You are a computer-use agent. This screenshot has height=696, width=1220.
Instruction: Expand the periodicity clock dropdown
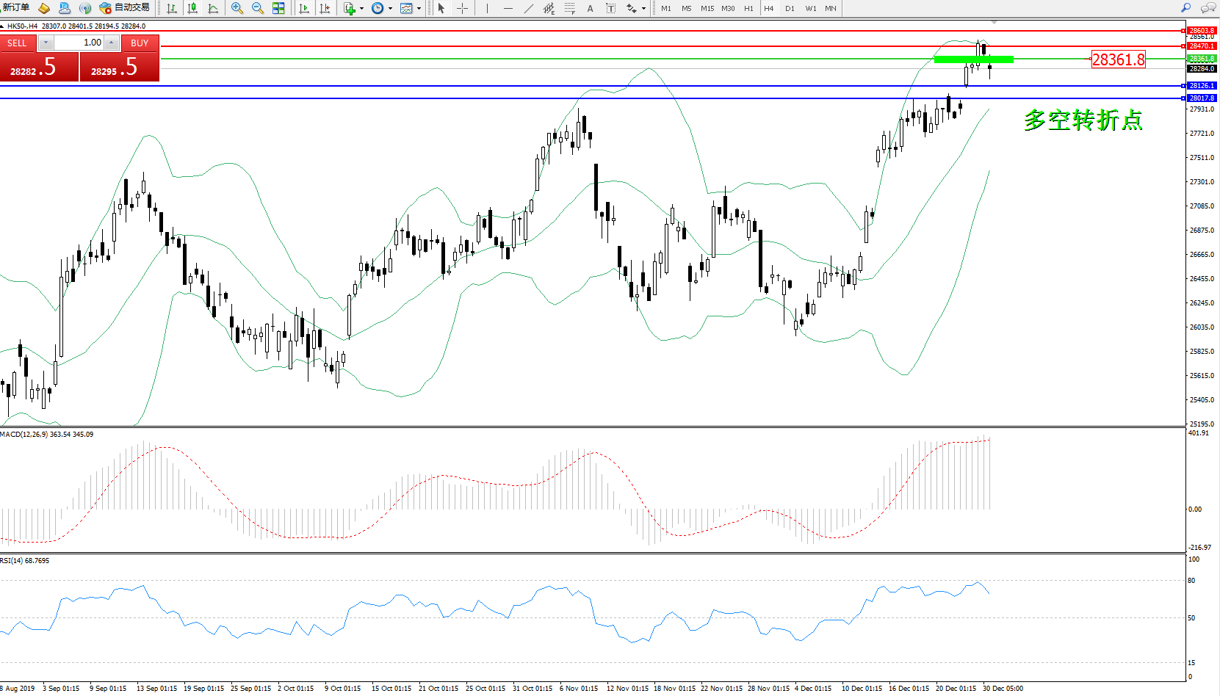coord(390,9)
